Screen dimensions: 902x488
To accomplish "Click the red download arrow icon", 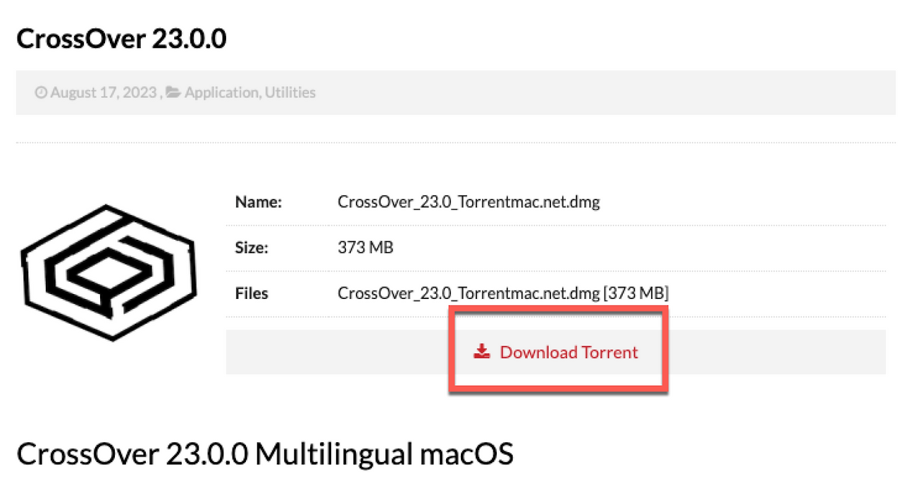I will [481, 352].
